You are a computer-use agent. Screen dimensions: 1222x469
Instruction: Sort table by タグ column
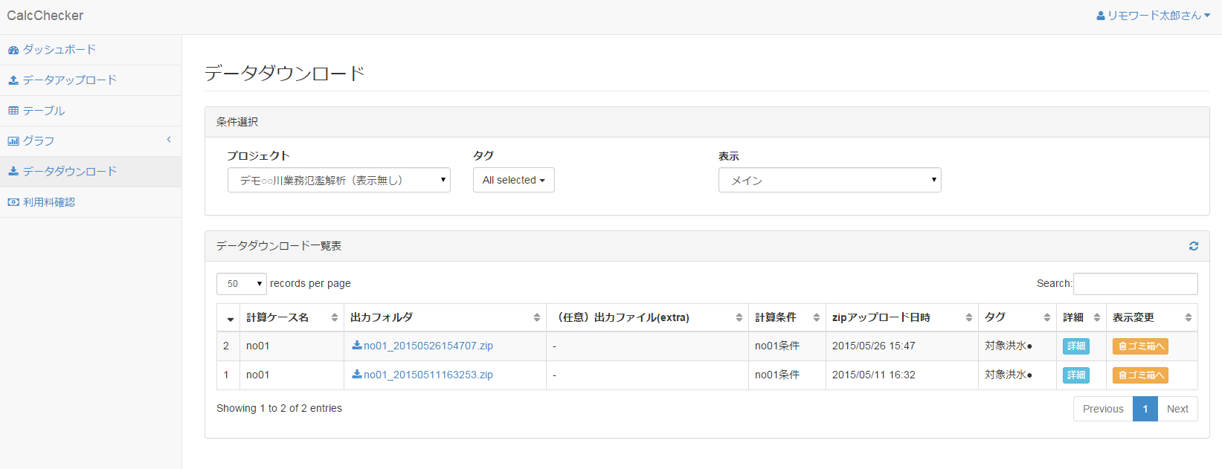click(1016, 317)
